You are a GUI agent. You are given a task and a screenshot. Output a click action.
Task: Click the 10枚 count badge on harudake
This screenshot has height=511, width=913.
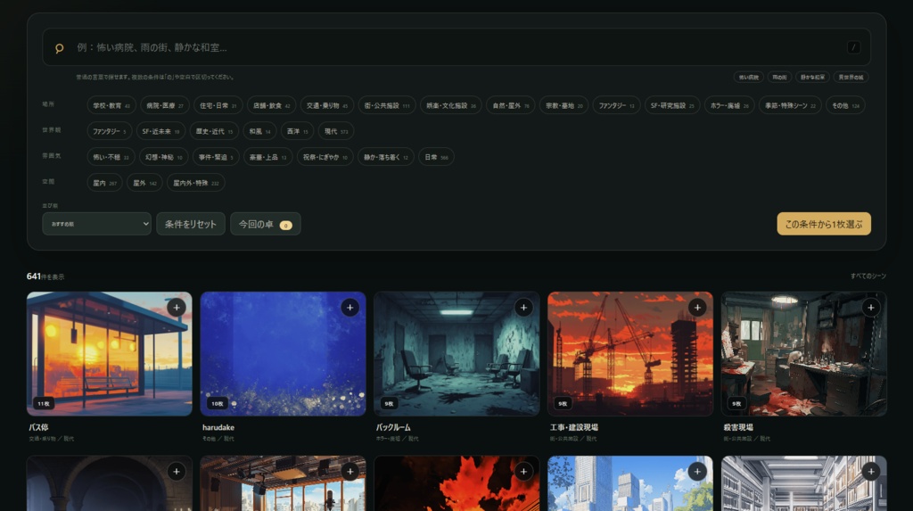[218, 403]
